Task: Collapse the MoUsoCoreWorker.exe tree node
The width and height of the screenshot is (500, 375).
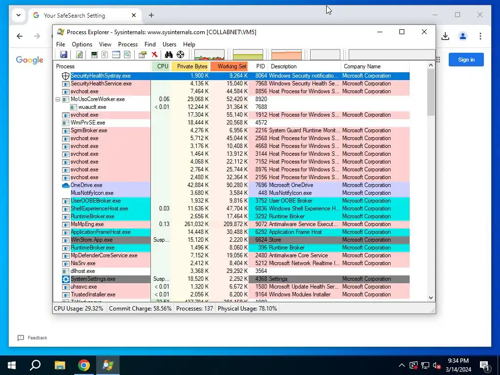Action: click(58, 99)
